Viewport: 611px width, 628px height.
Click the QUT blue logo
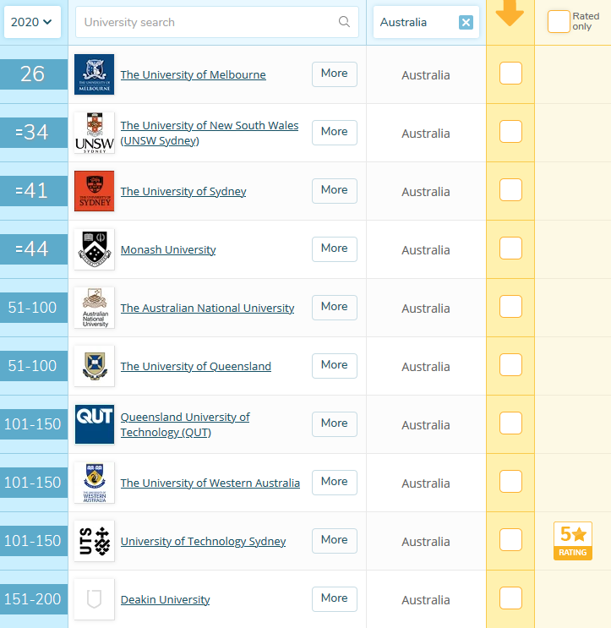coord(94,424)
